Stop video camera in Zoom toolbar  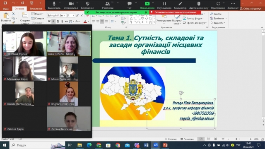tap(71, 5)
